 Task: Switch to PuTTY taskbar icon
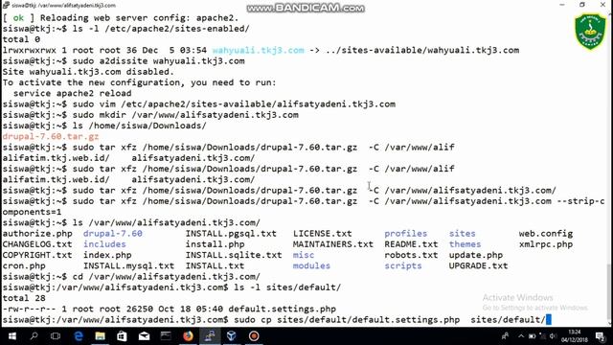pos(210,336)
